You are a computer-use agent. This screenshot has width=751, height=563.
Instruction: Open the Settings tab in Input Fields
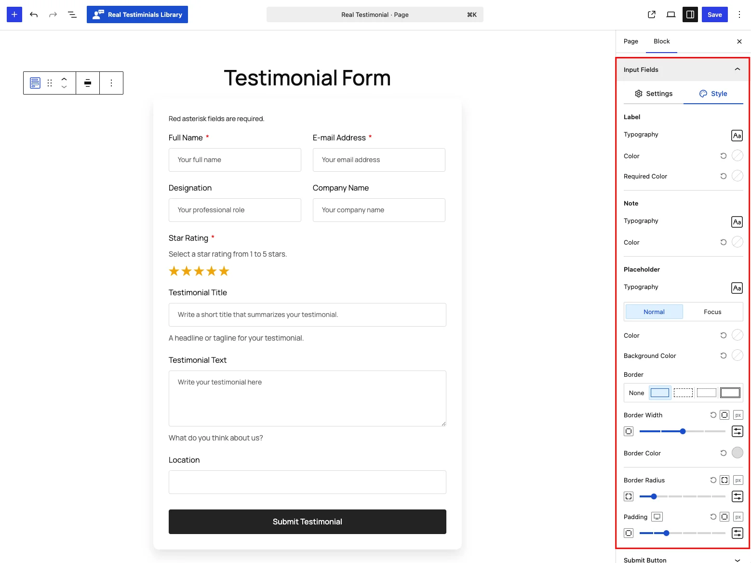coord(654,94)
